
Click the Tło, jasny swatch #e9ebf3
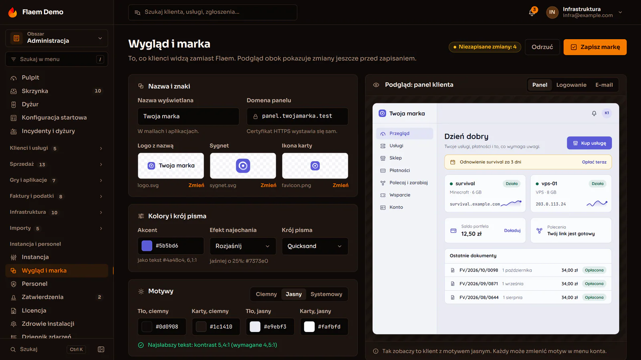pyautogui.click(x=255, y=327)
